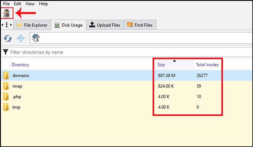Open the File menu
Screen dimensions: 253x147
click(x=6, y=4)
